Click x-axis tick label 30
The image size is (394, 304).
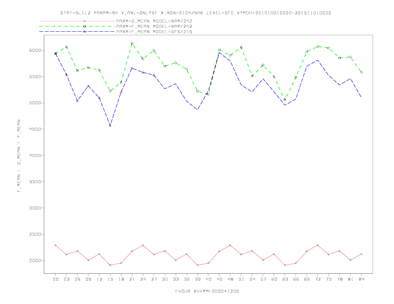165,279
